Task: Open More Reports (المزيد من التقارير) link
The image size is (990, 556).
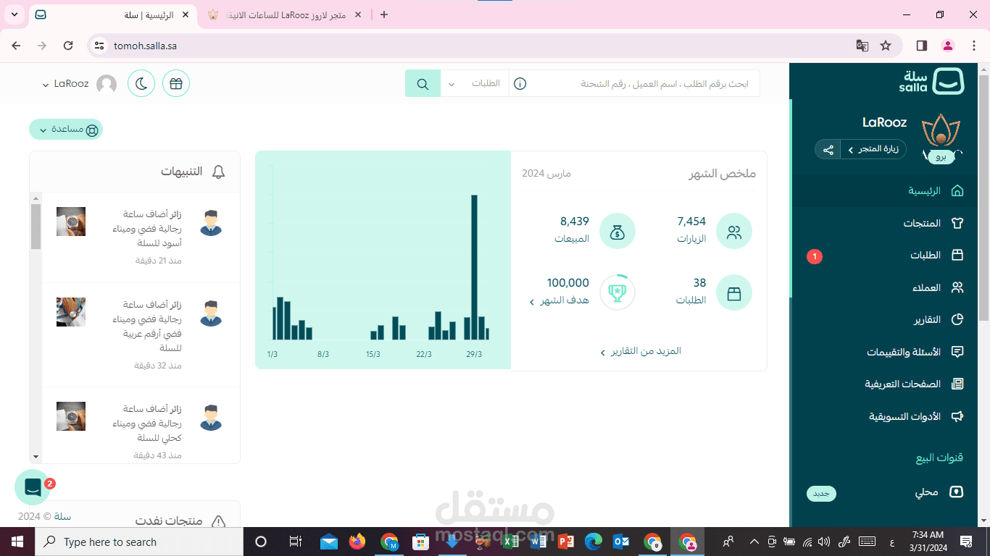Action: pos(641,351)
